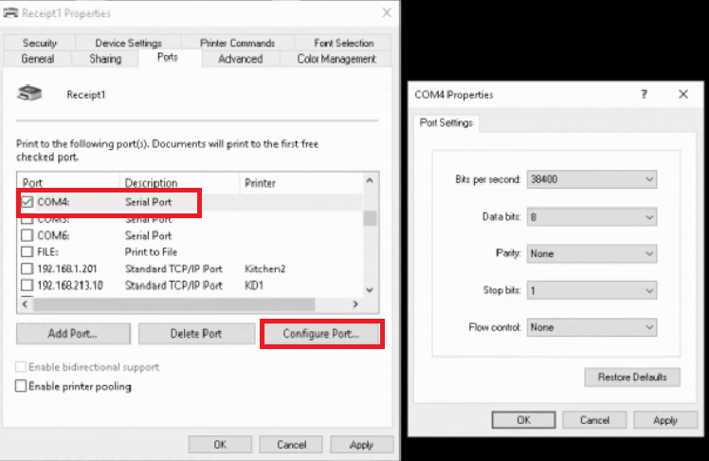Click the KD1 printer entry
Viewport: 709px width, 461px height.
point(254,285)
